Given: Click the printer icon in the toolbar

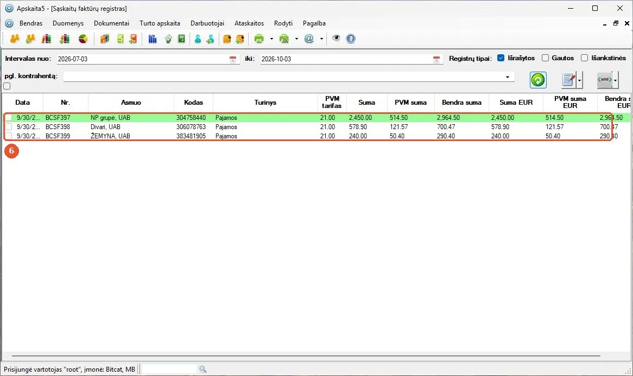Looking at the screenshot, I should pos(259,39).
